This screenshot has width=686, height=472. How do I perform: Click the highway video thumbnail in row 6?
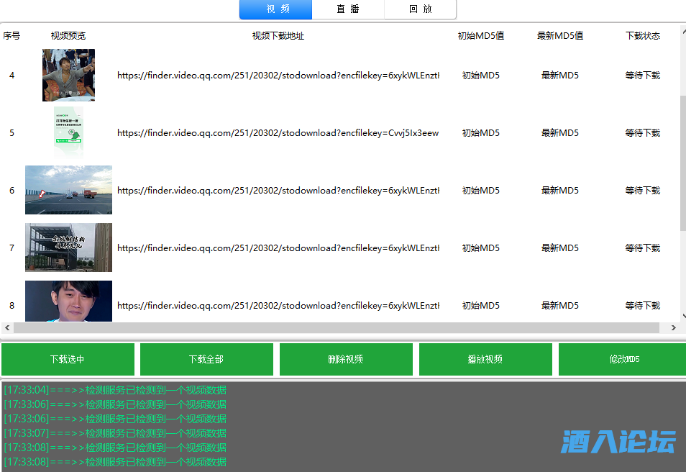[68, 190]
